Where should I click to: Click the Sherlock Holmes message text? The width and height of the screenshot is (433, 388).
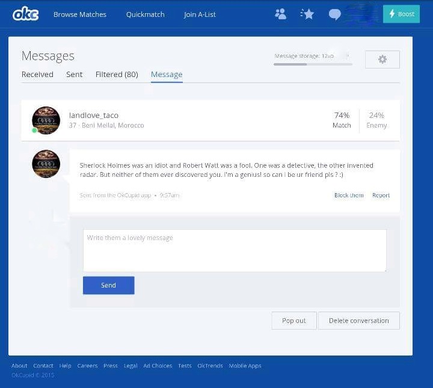tap(227, 170)
